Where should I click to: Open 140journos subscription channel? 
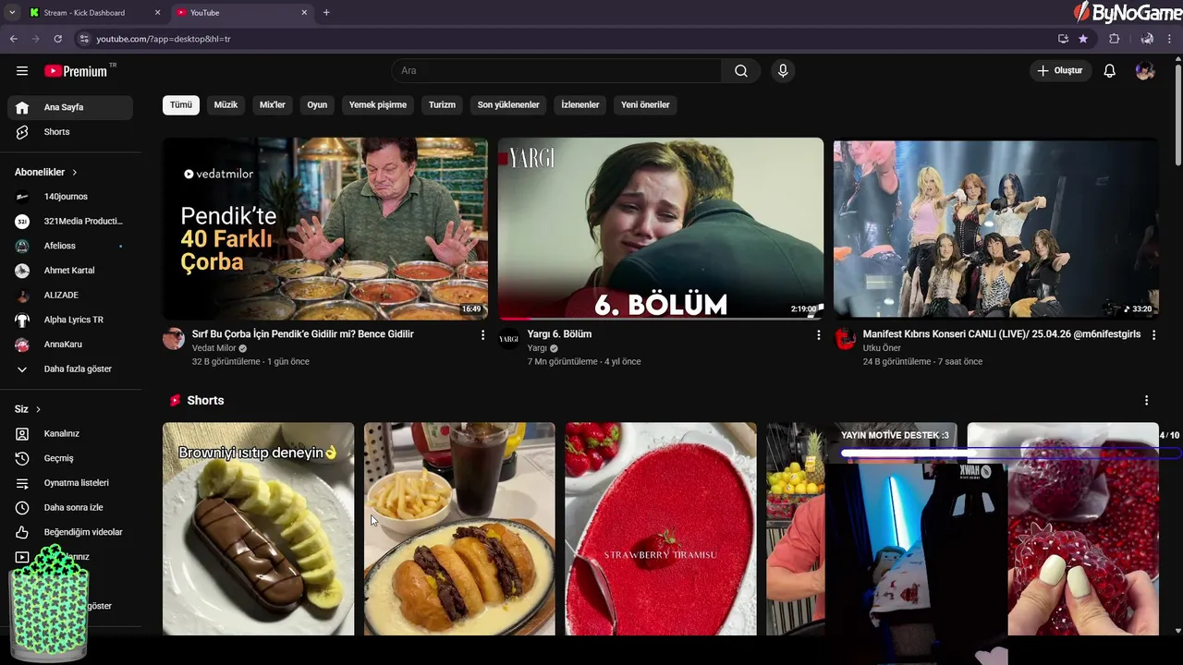click(x=70, y=197)
